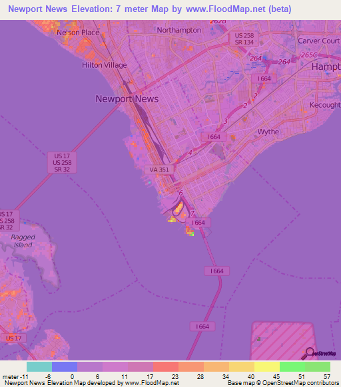The height and width of the screenshot is (387, 341).
Task: Click the single US 17 shield near bottom
Action: tap(13, 338)
